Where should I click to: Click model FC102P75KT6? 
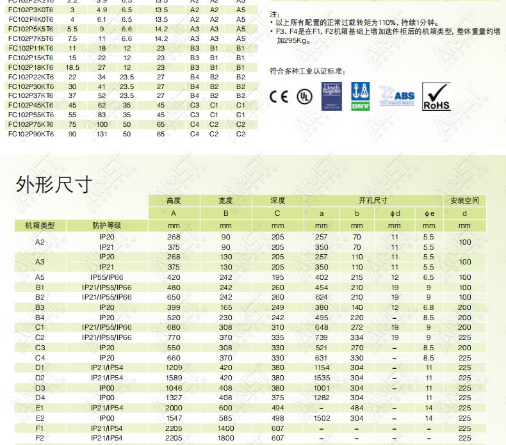click(x=31, y=125)
